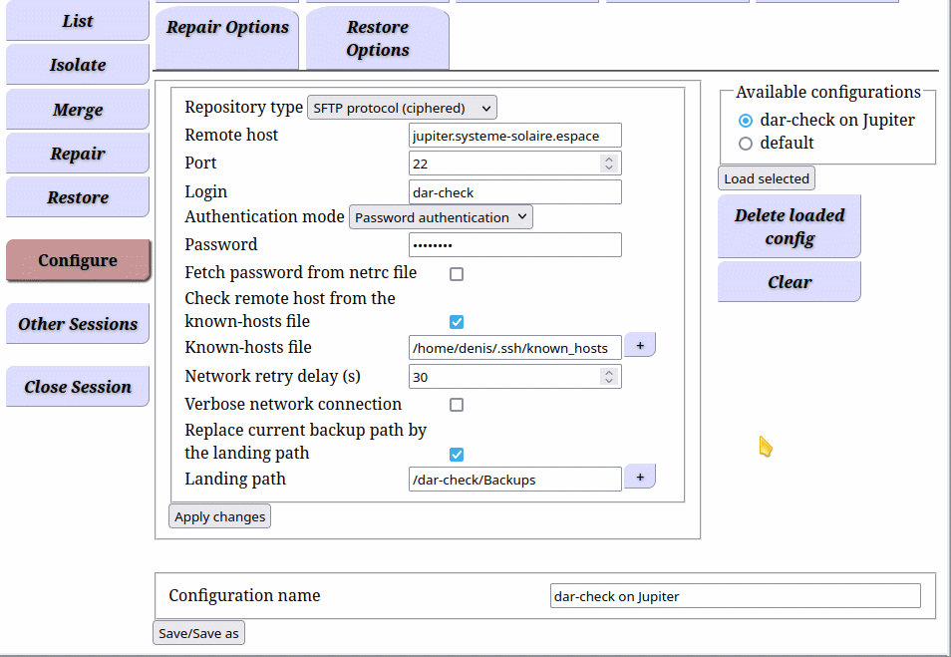Uncheck Replace current backup path by landing path
The width and height of the screenshot is (951, 657).
point(457,455)
